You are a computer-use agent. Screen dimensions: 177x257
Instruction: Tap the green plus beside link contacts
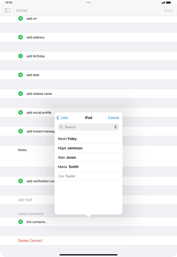tap(20, 222)
